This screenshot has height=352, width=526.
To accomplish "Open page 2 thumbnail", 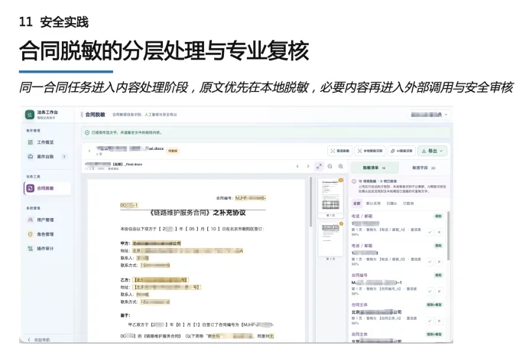I will (x=330, y=240).
